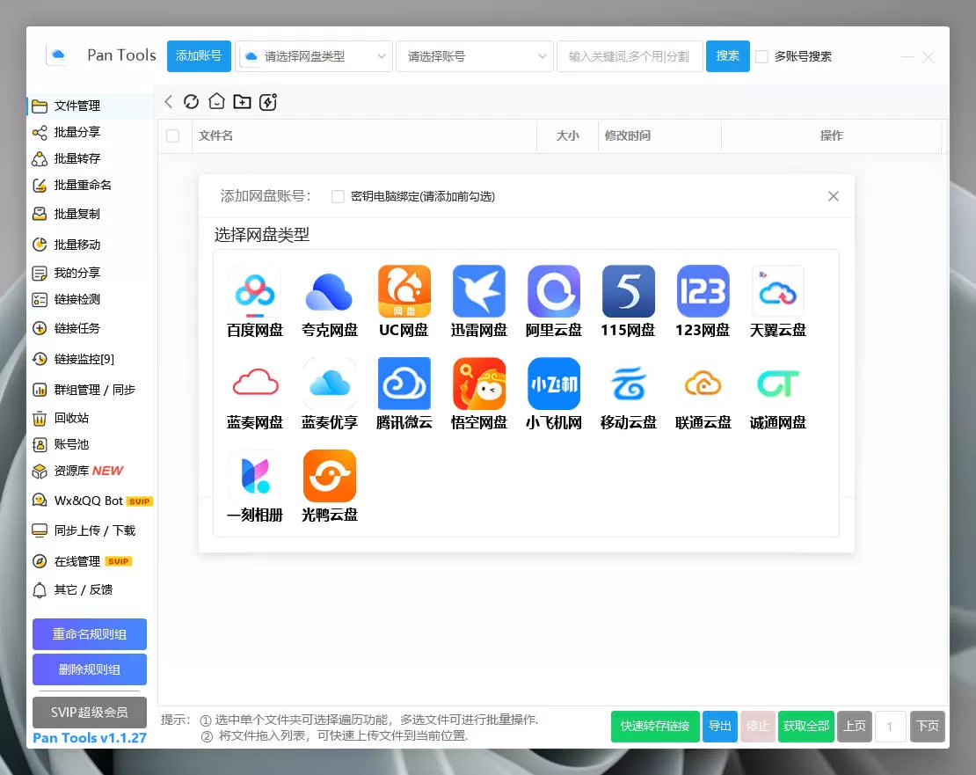
Task: Choose the 联通云盘 icon
Action: click(703, 384)
